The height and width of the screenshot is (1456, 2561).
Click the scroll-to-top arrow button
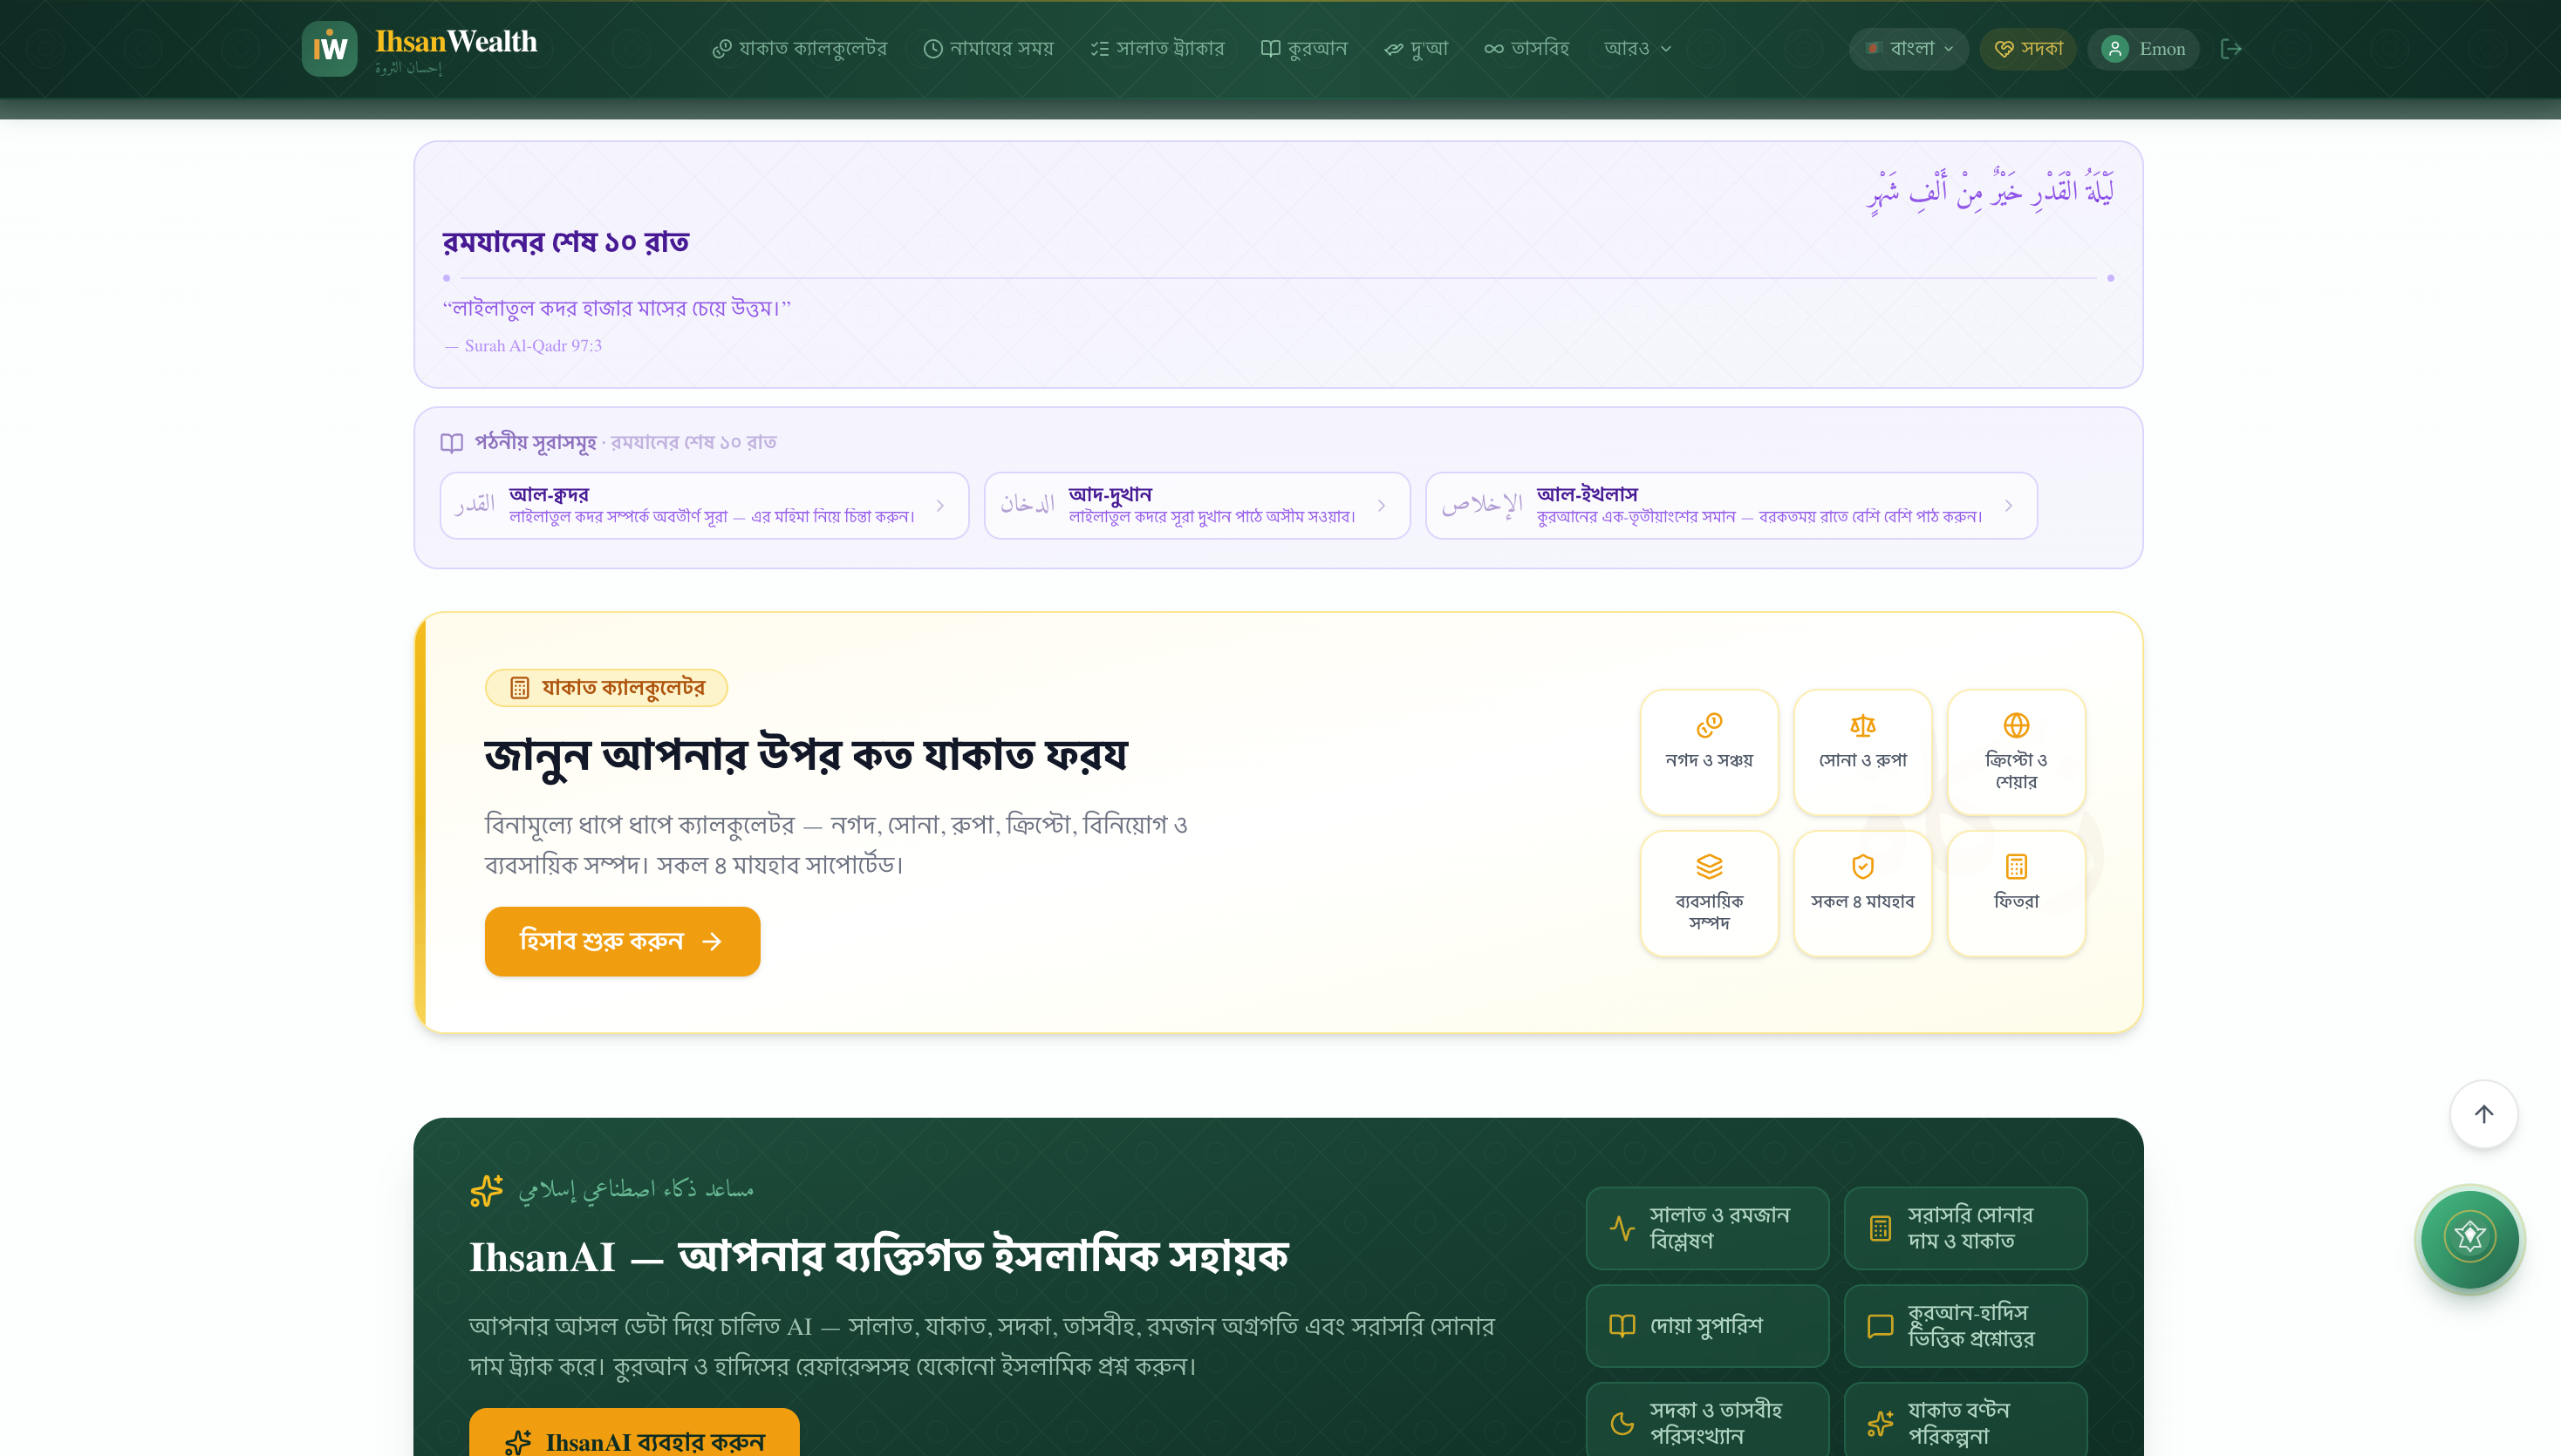click(x=2483, y=1114)
